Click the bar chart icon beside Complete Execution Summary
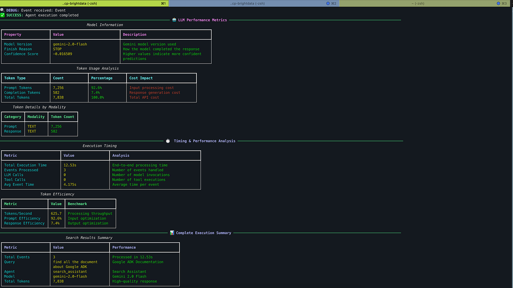Screen dimensions: 513x288 click(x=172, y=233)
